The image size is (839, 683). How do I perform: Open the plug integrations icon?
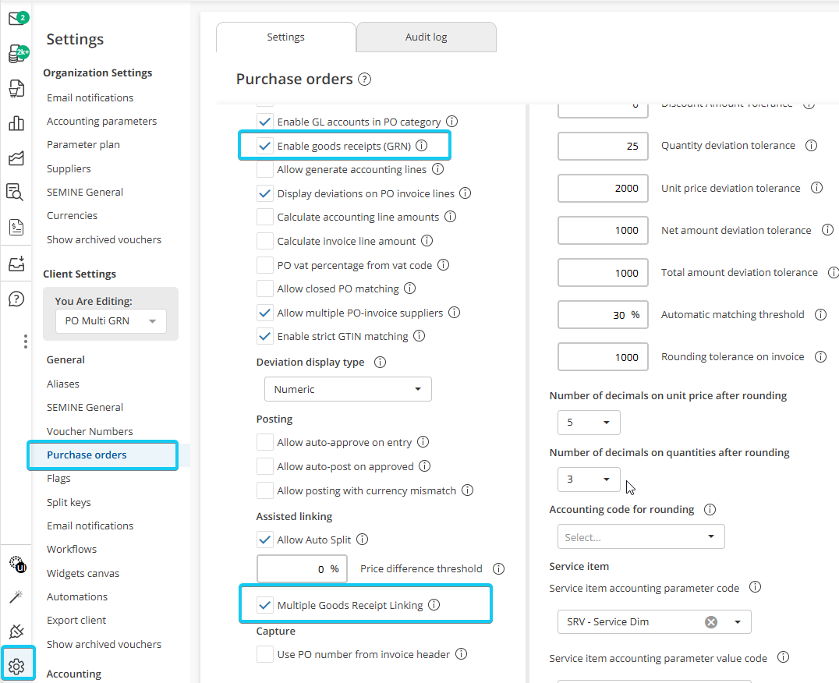[16, 632]
